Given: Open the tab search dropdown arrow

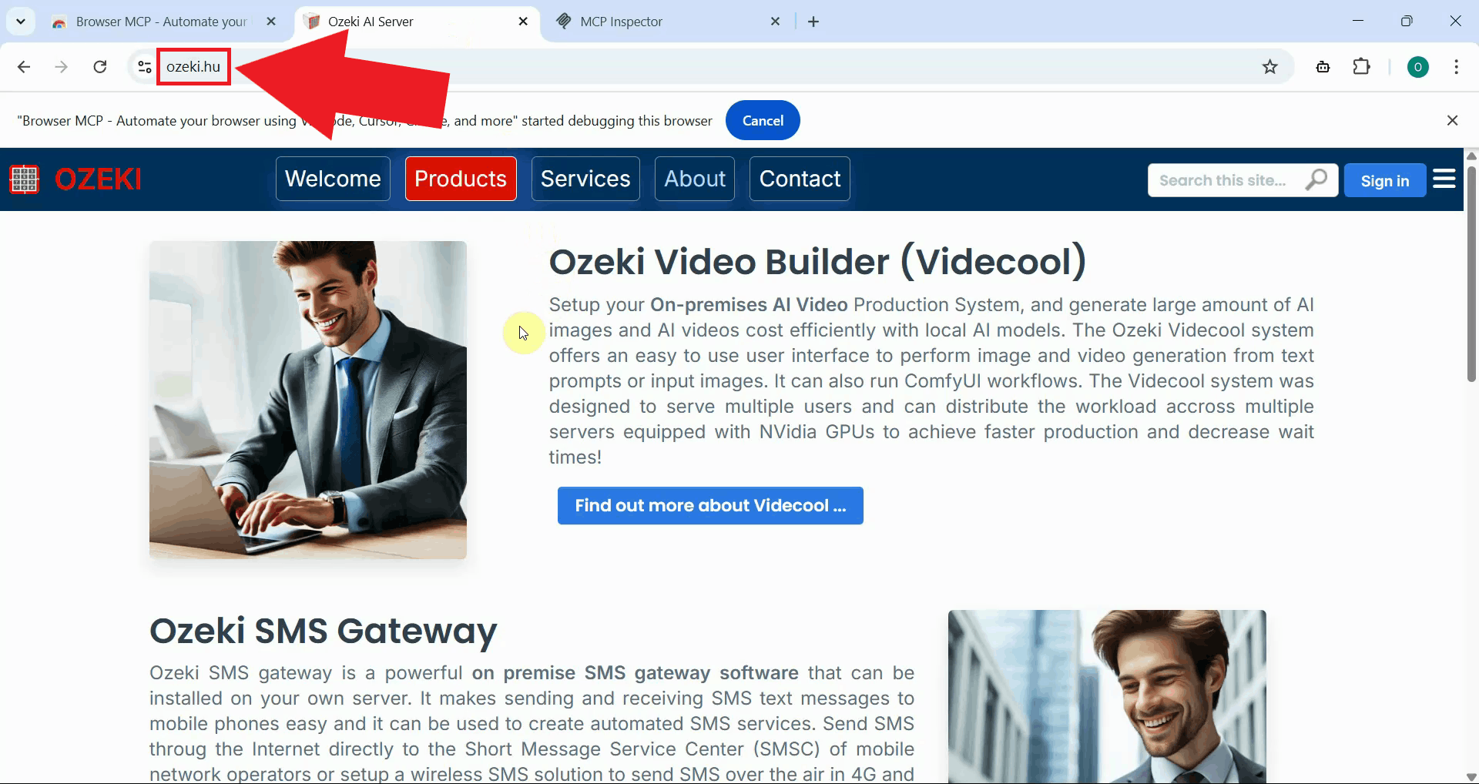Looking at the screenshot, I should point(21,21).
